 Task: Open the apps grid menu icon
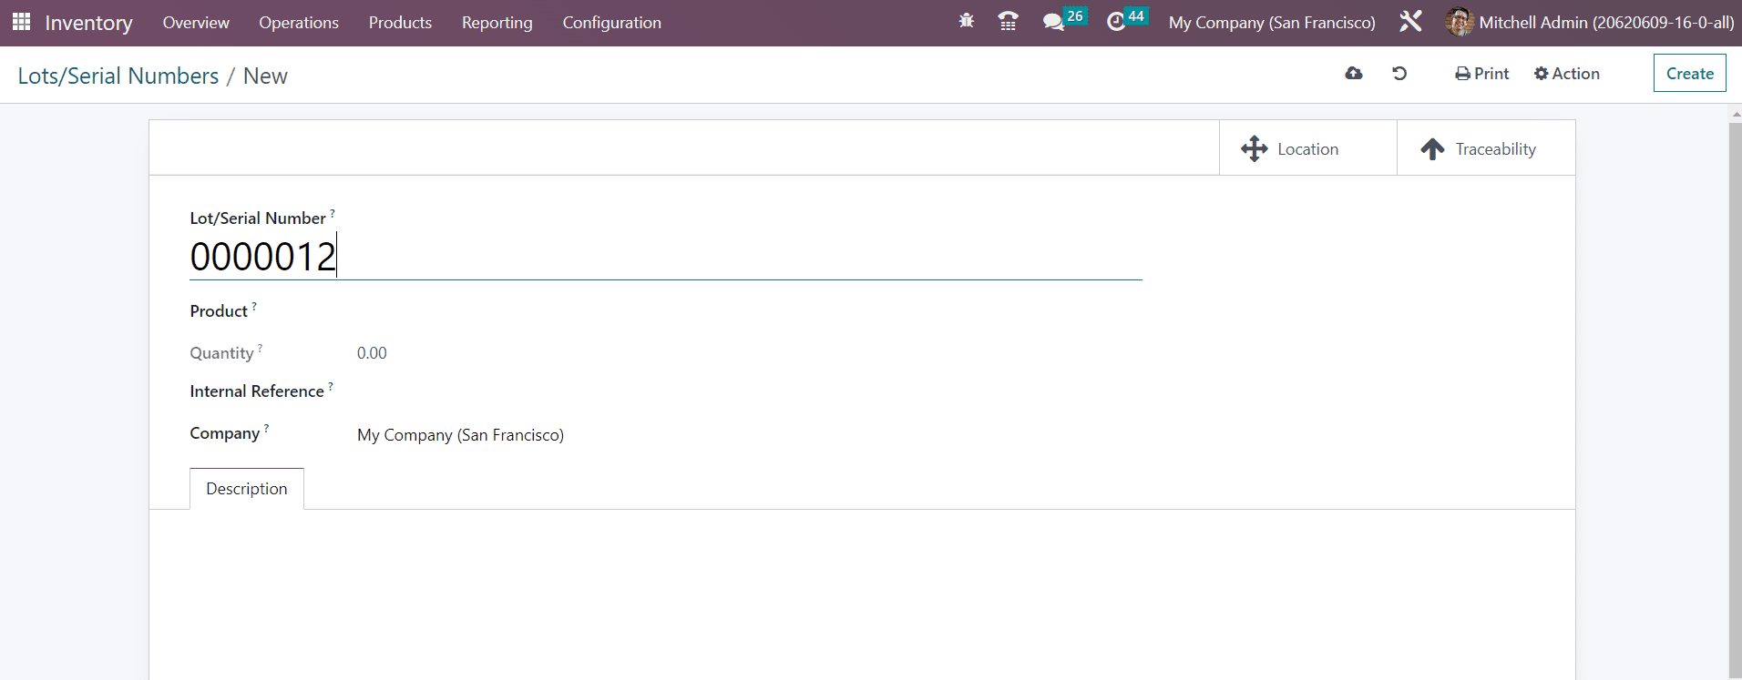[x=21, y=22]
